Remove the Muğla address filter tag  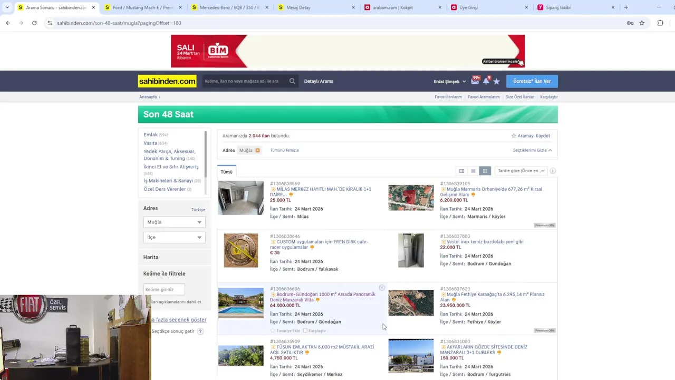[257, 150]
